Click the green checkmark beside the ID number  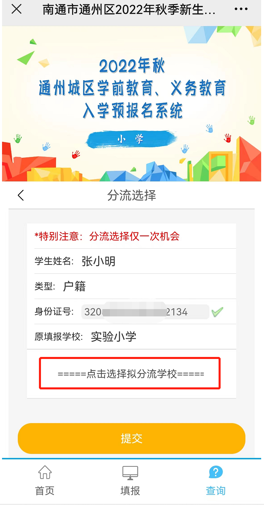[x=217, y=312]
